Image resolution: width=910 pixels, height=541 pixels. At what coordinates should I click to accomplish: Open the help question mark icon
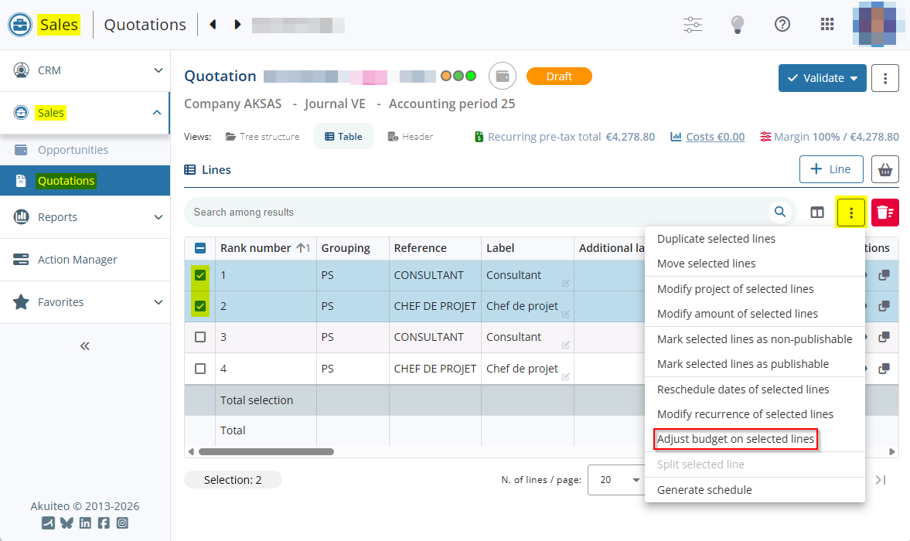tap(782, 25)
